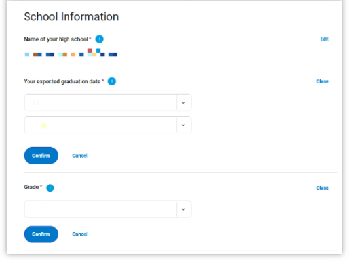Open the Grade selection dropdown field
The height and width of the screenshot is (262, 350).
[107, 209]
